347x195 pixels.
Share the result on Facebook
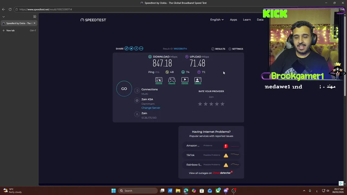pos(136,48)
